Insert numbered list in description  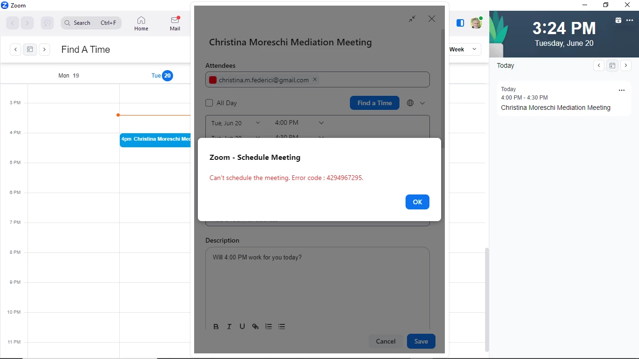coord(269,327)
